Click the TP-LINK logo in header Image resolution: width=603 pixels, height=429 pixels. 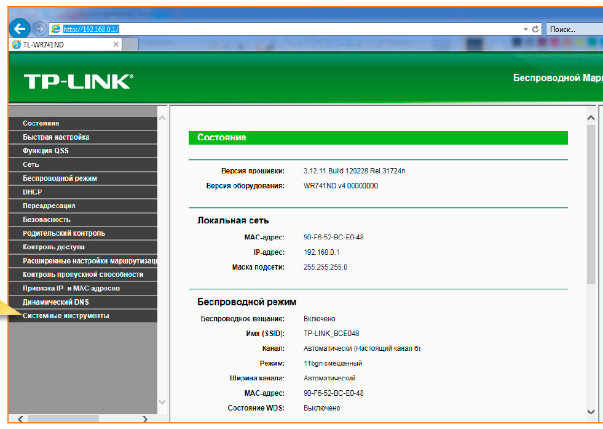tap(78, 81)
